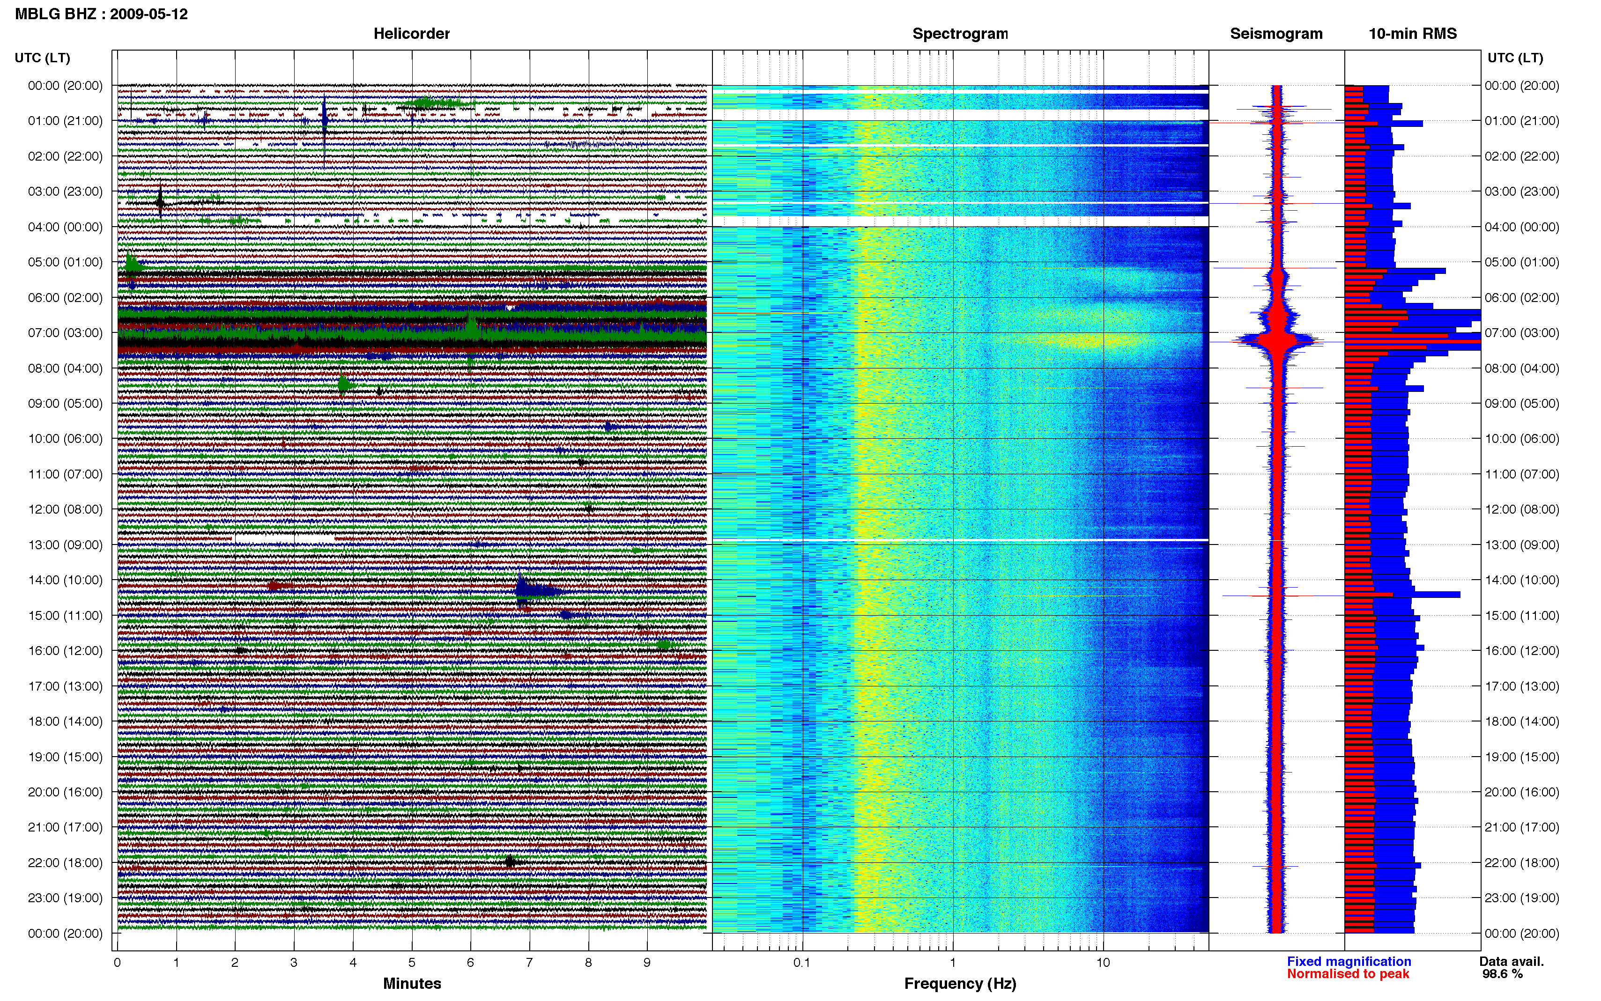Click left time label '10:00 (06:00)'

(65, 438)
